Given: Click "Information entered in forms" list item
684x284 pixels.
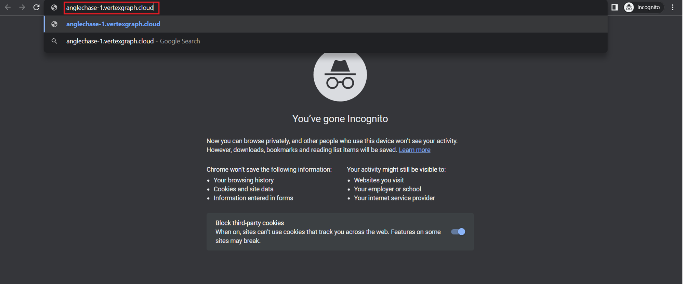Looking at the screenshot, I should (253, 198).
